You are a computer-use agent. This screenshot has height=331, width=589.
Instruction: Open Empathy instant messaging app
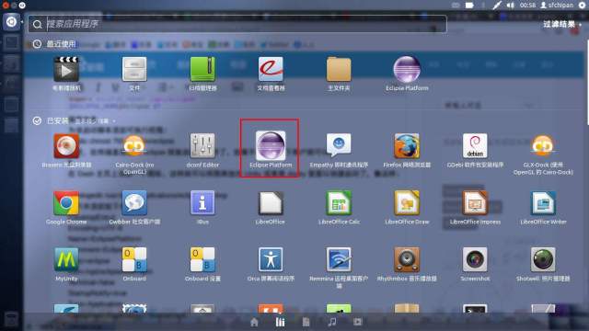pos(339,150)
